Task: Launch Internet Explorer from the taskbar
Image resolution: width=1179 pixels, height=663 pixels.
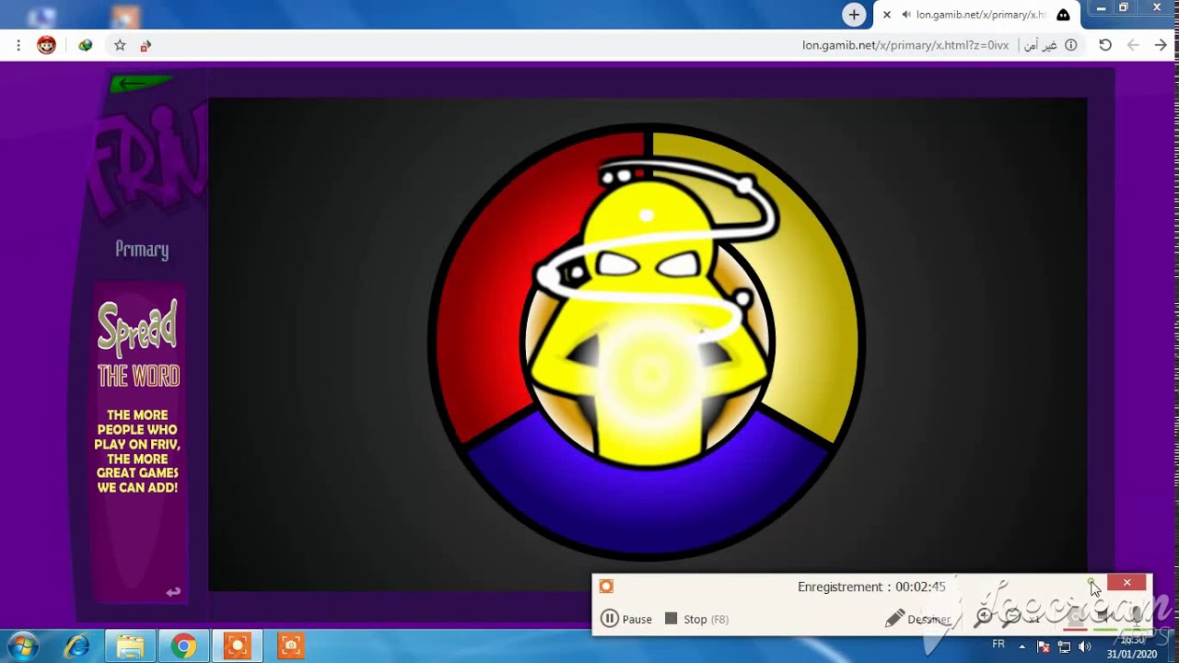Action: click(77, 646)
